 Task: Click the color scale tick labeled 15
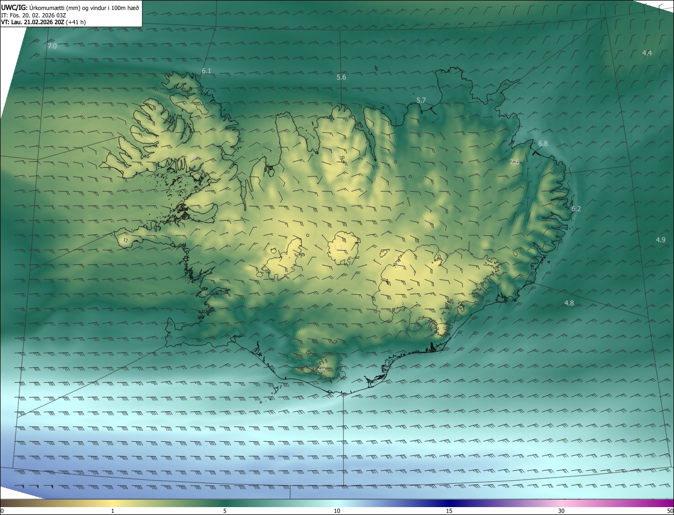(449, 511)
